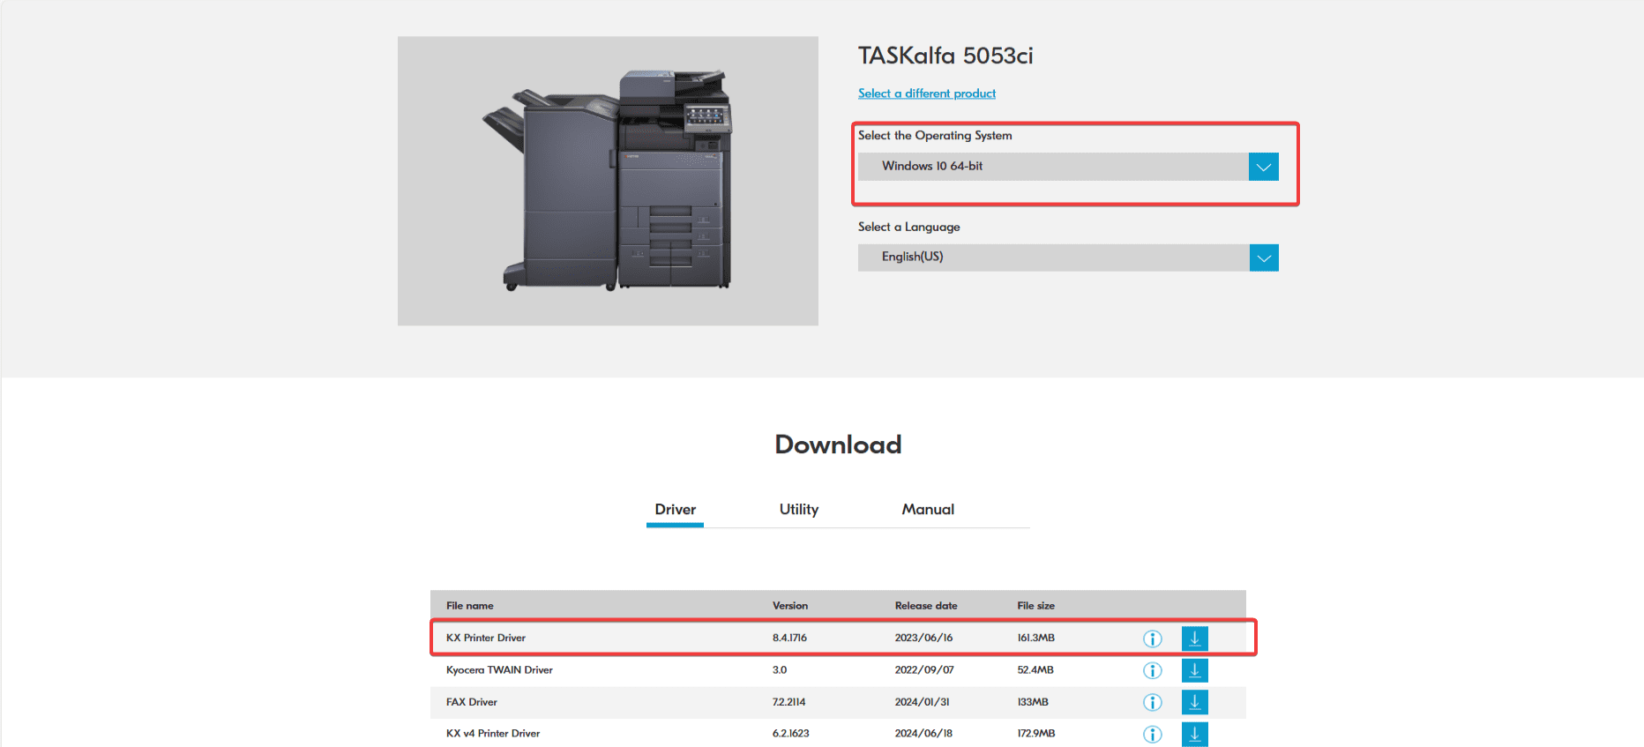Click file size 172.9MB
The height and width of the screenshot is (747, 1644).
pyautogui.click(x=1036, y=734)
